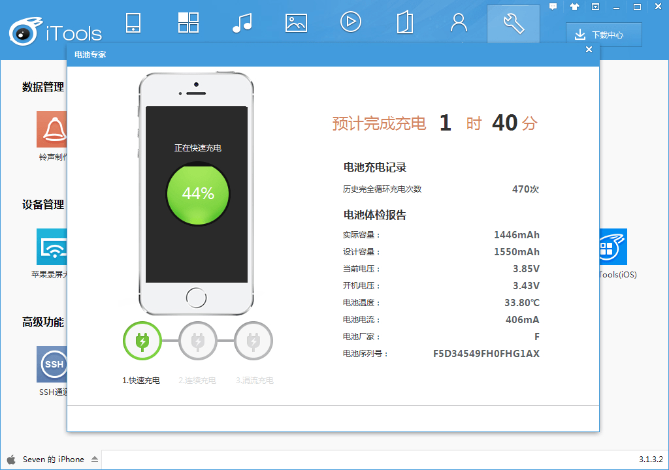Viewport: 669px width, 470px height.
Task: Click the Seven 的 iPhone device name
Action: tap(54, 460)
